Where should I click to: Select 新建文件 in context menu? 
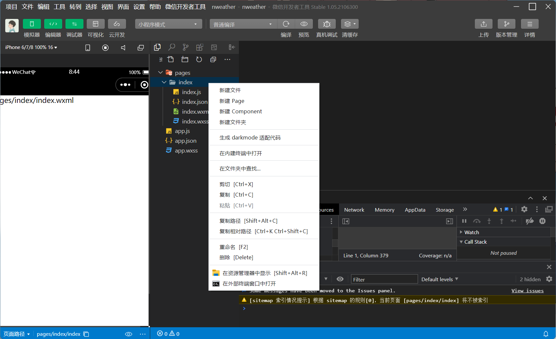pyautogui.click(x=264, y=90)
